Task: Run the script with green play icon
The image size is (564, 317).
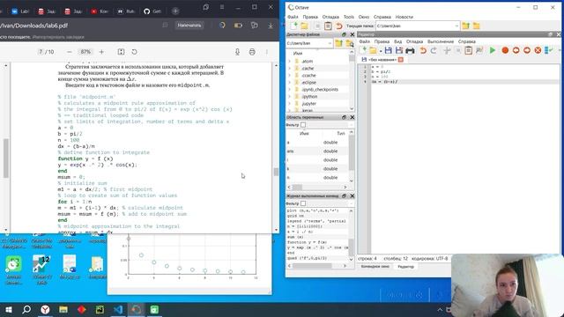Action: pyautogui.click(x=493, y=50)
